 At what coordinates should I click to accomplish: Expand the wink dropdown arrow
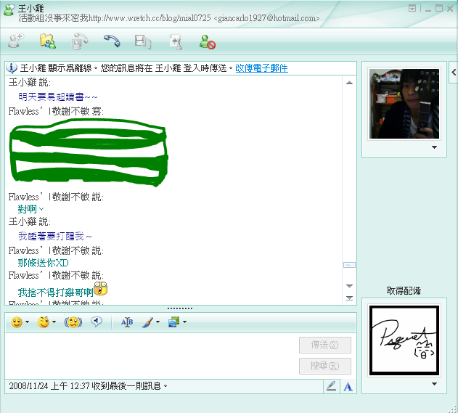coord(54,322)
